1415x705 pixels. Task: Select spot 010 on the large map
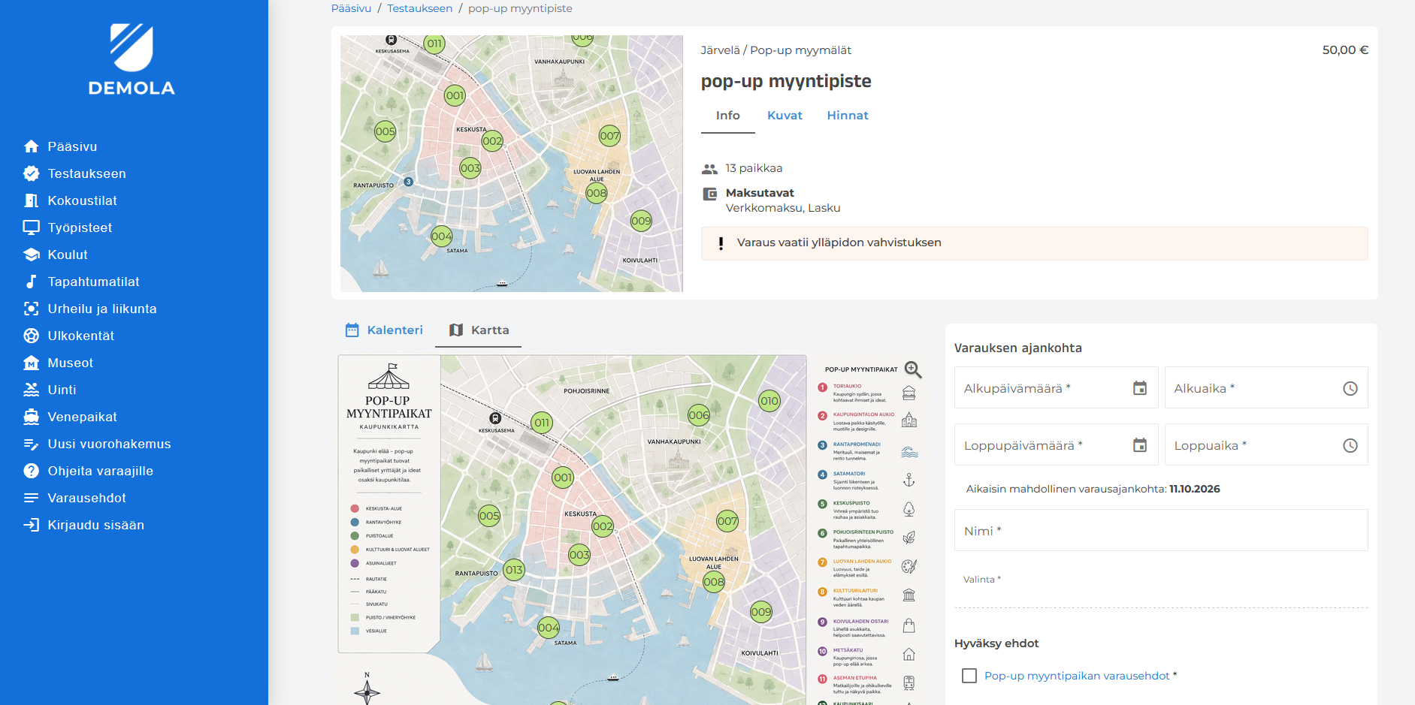coord(769,401)
